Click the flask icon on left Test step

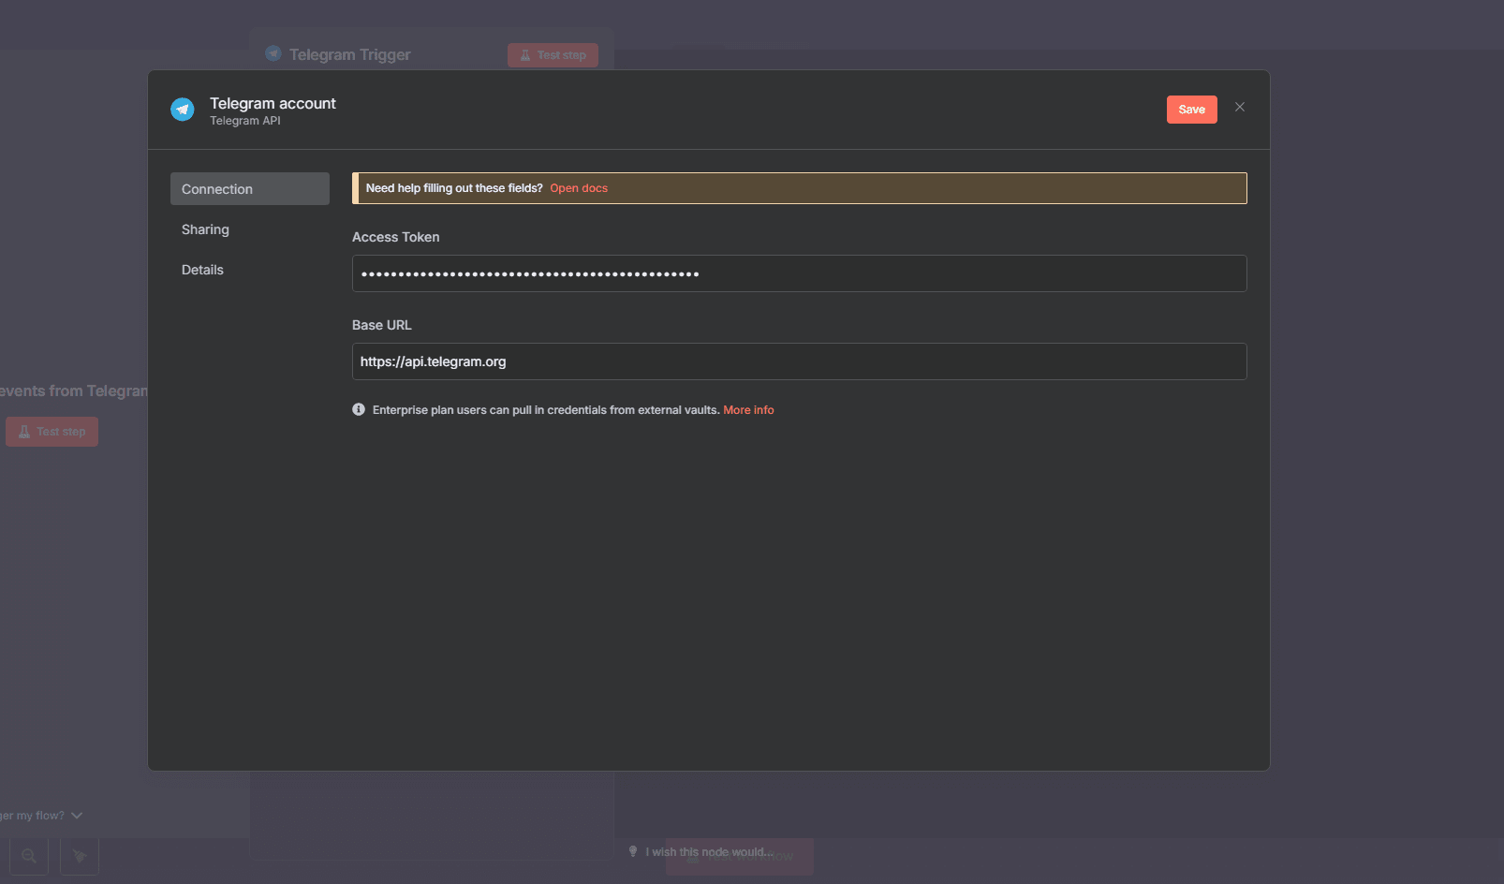[x=24, y=432]
